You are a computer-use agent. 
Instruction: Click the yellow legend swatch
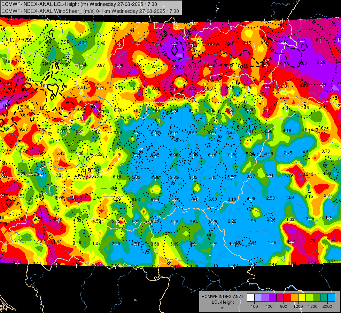pos(302,298)
